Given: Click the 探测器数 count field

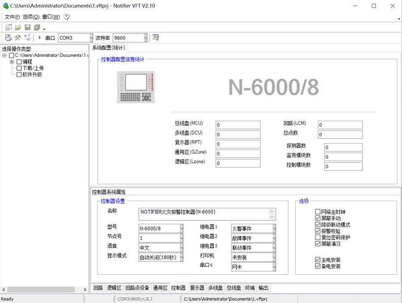Looking at the screenshot, I should 343,147.
